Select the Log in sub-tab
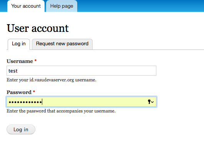 [19, 44]
